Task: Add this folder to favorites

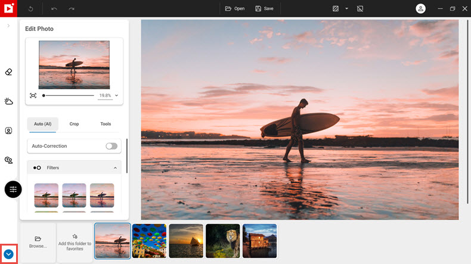Action: [x=75, y=242]
